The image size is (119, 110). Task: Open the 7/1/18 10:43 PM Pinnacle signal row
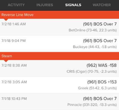pos(59,101)
